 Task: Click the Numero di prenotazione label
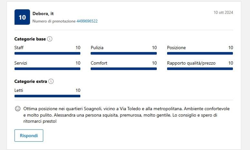(54, 21)
